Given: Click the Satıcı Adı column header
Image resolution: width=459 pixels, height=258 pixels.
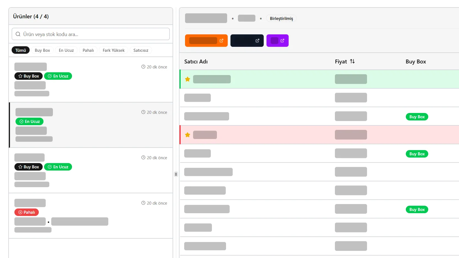Looking at the screenshot, I should coord(196,61).
